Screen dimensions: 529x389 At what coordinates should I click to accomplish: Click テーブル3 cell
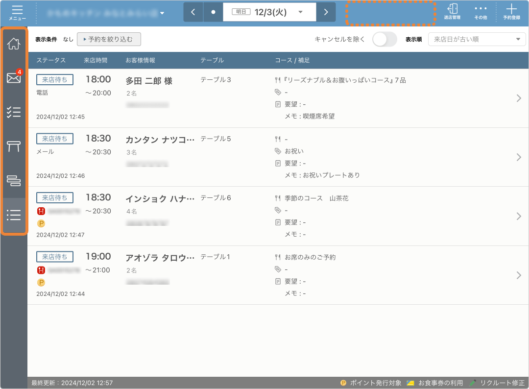pos(216,80)
